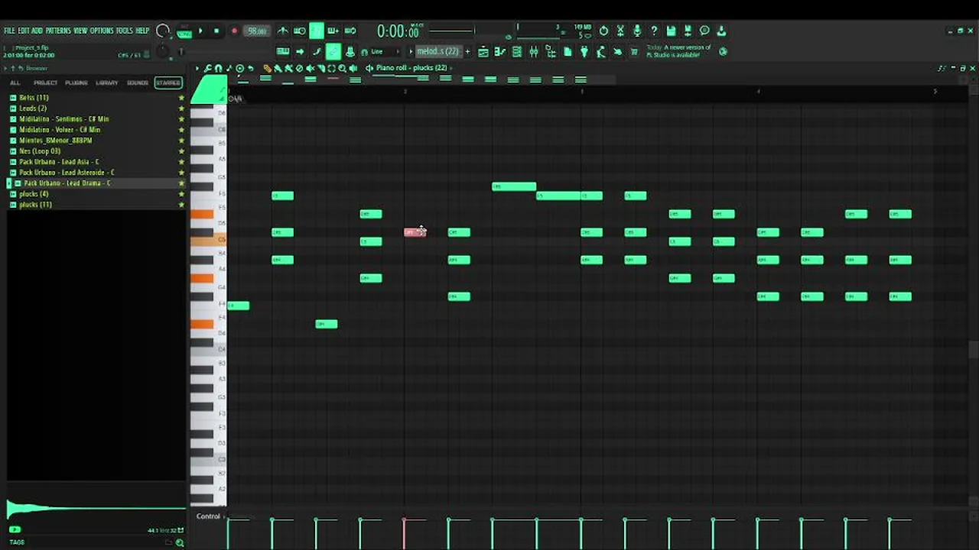The width and height of the screenshot is (979, 550).
Task: Toggle the typing keyboard to piano button
Action: coord(283,52)
